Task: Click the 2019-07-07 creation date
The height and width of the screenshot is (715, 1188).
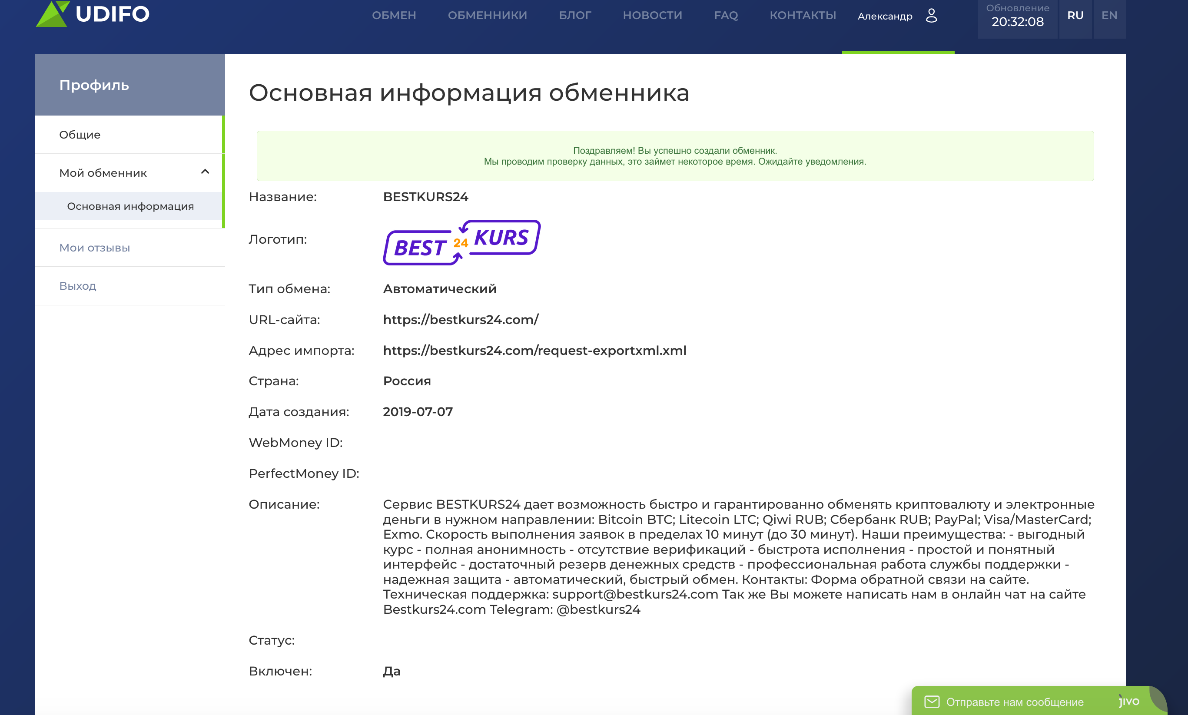Action: (x=418, y=412)
